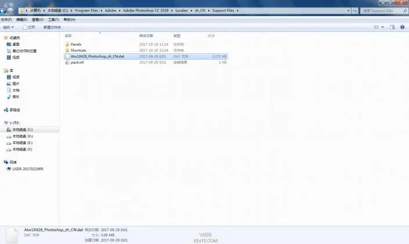The image size is (409, 244).
Task: Select the Panels folder
Action: pyautogui.click(x=75, y=44)
